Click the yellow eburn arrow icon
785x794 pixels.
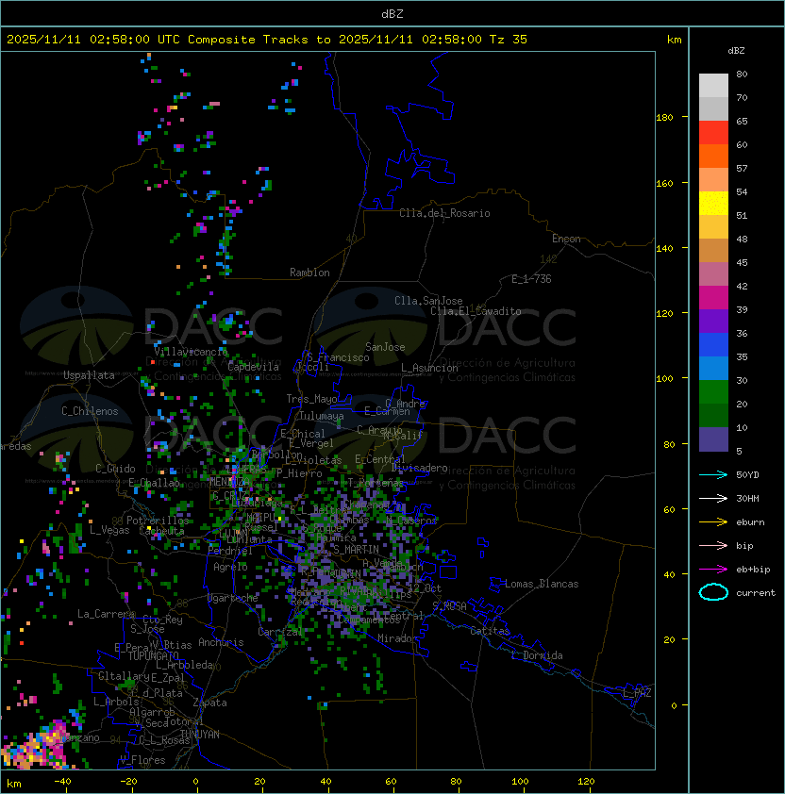tap(713, 522)
